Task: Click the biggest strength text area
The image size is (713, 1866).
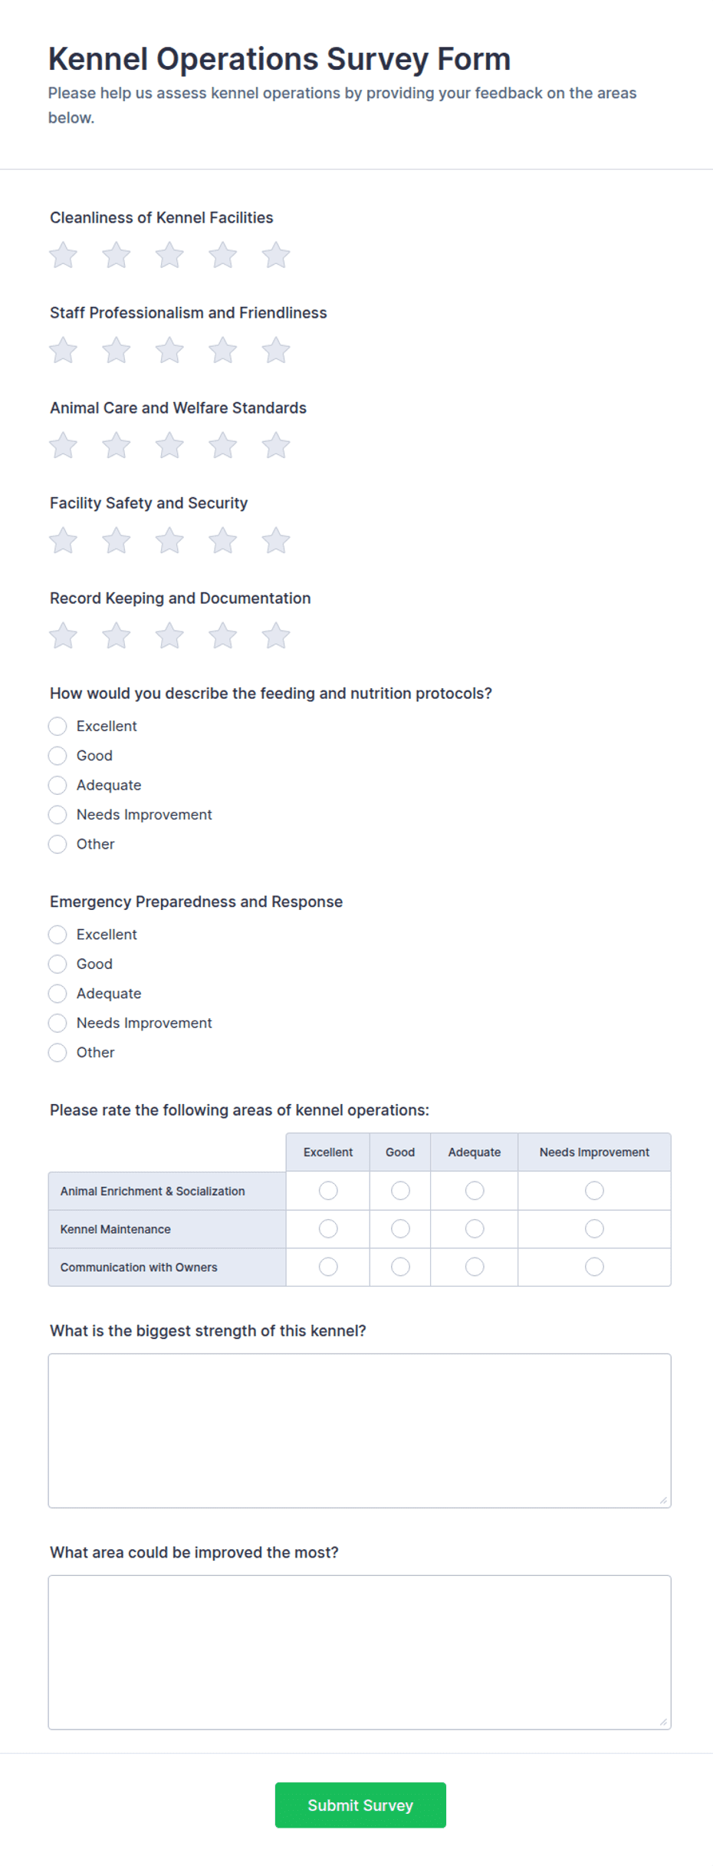Action: 360,1431
